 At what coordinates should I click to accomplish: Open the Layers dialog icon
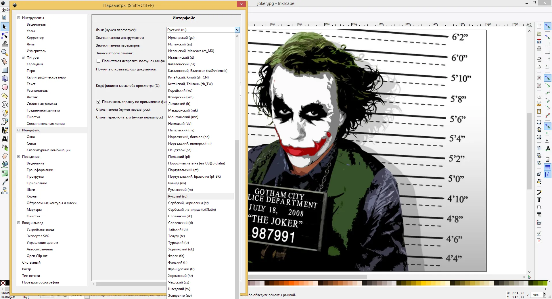(x=539, y=207)
